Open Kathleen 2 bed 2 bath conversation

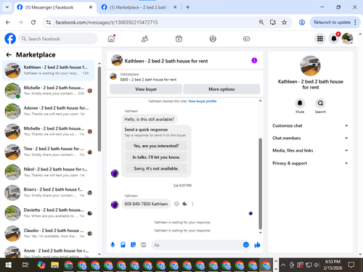(49, 70)
